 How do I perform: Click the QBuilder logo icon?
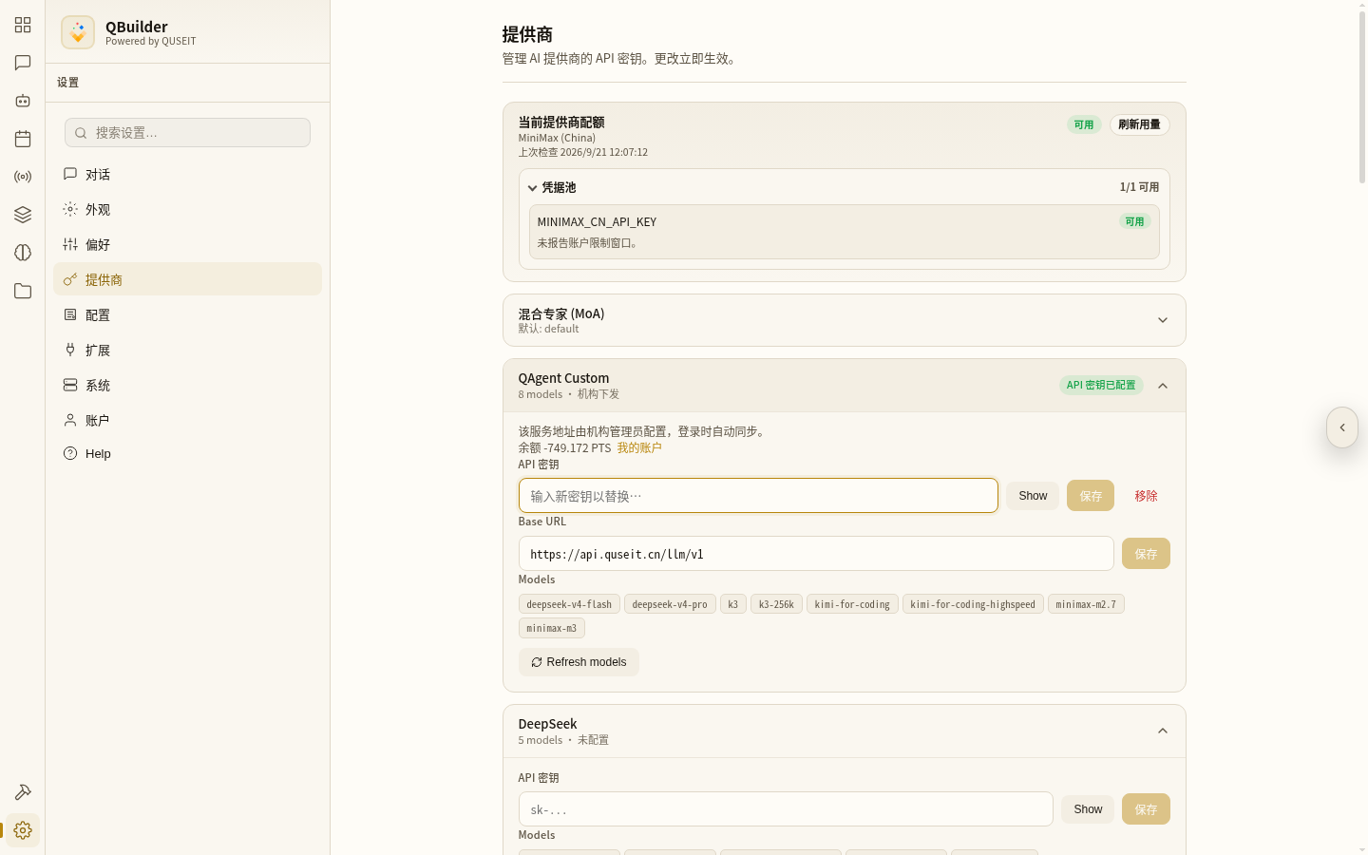[x=78, y=32]
